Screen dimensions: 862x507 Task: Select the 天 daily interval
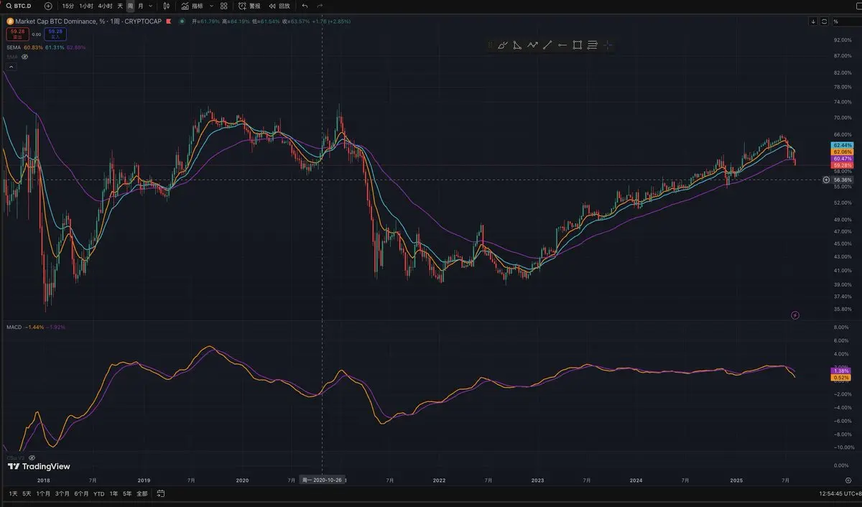120,6
